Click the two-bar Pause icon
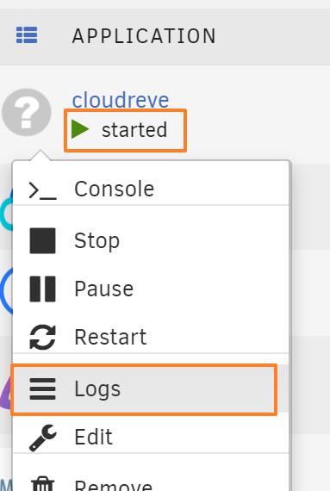 point(42,289)
